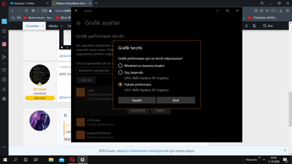Open Mail app from taskbar
This screenshot has height=164, width=292.
(61, 160)
